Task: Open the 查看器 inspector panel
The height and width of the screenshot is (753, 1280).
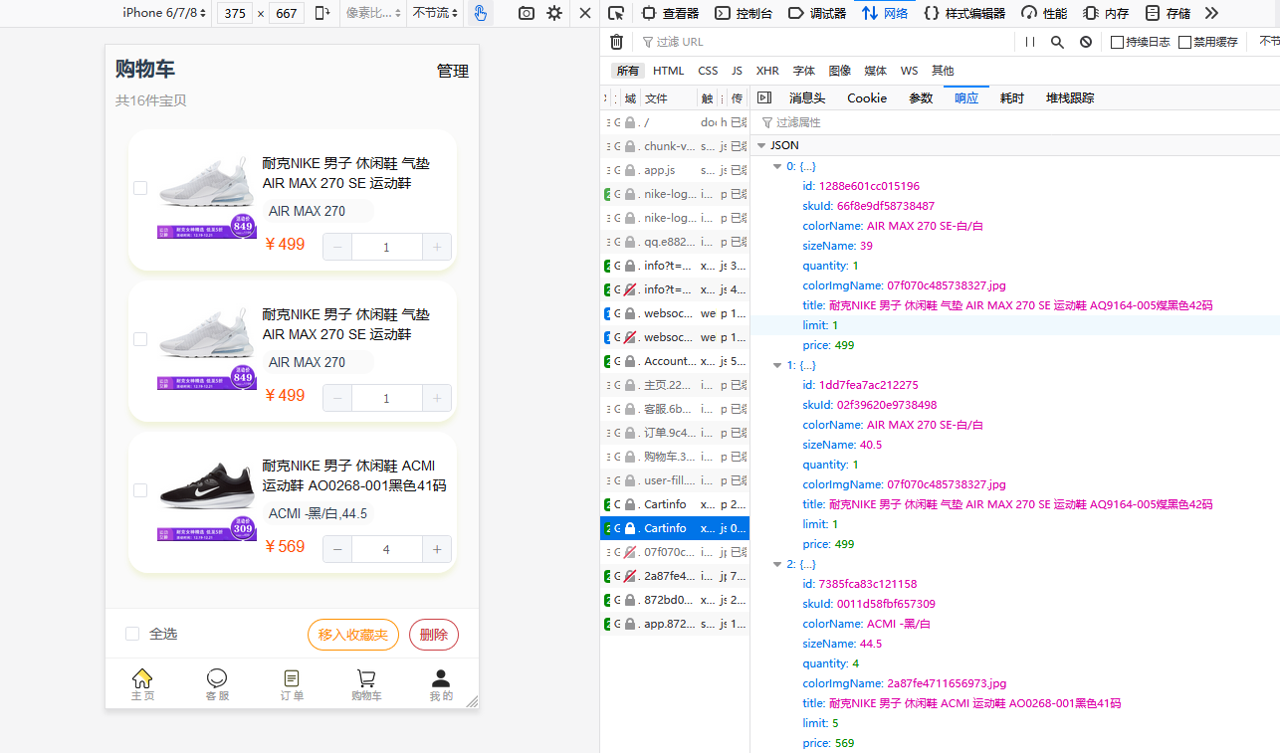Action: pyautogui.click(x=670, y=13)
